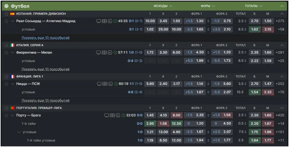Open live video for Порту — Брага
289x147 pixels.
pos(107,115)
